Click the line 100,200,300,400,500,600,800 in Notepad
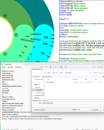The height and width of the screenshot is (130, 104). [x=13, y=103]
